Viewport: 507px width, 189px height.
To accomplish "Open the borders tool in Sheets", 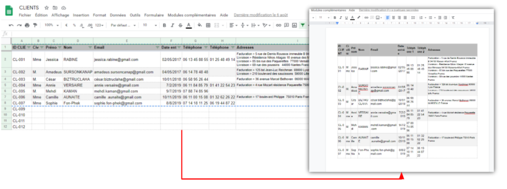I will click(x=208, y=25).
